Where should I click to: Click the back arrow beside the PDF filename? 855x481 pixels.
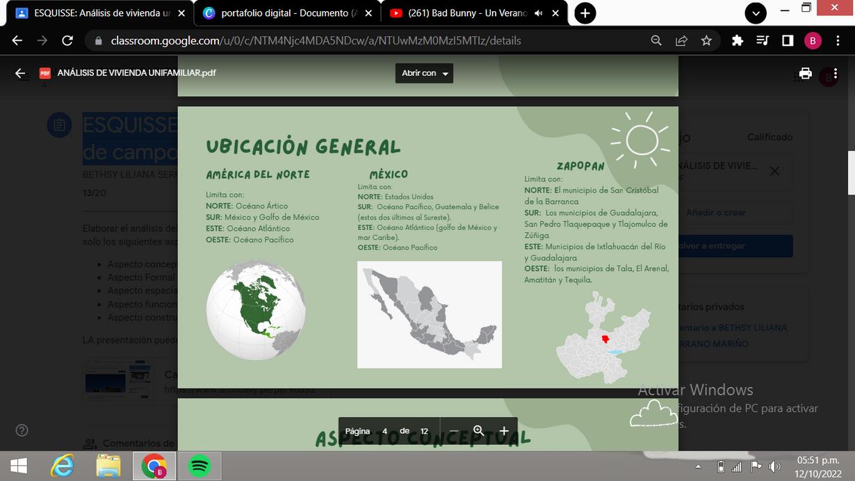click(x=20, y=73)
